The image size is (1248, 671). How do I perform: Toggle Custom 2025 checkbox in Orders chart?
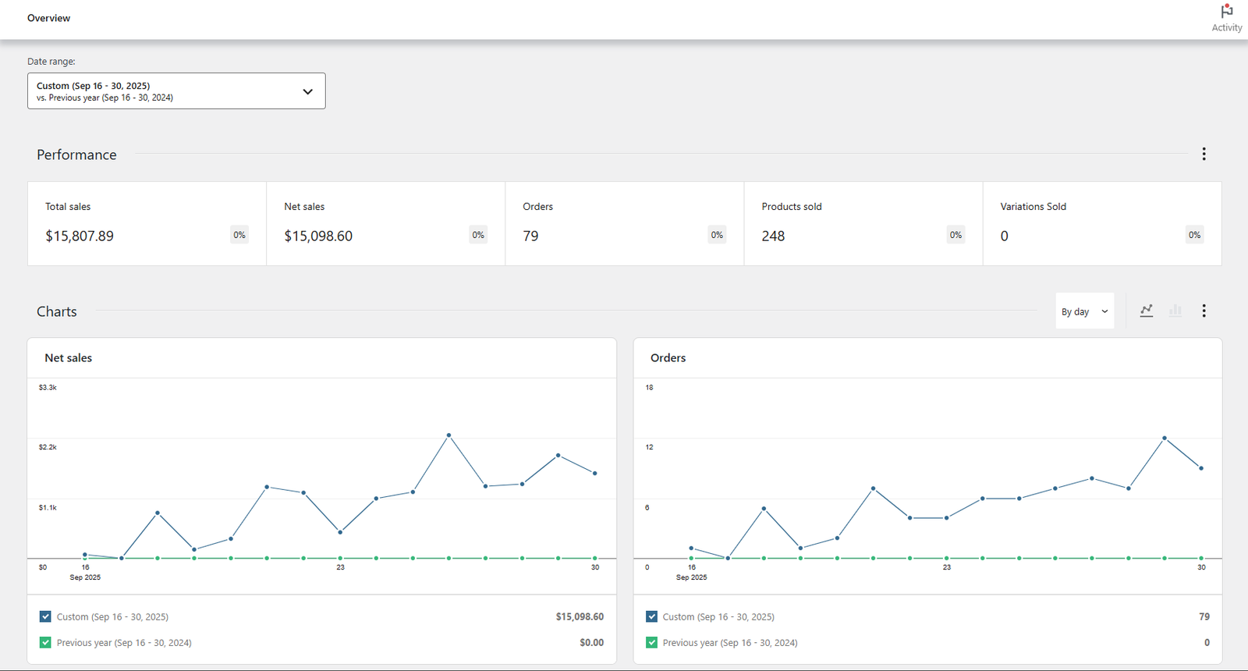click(651, 616)
